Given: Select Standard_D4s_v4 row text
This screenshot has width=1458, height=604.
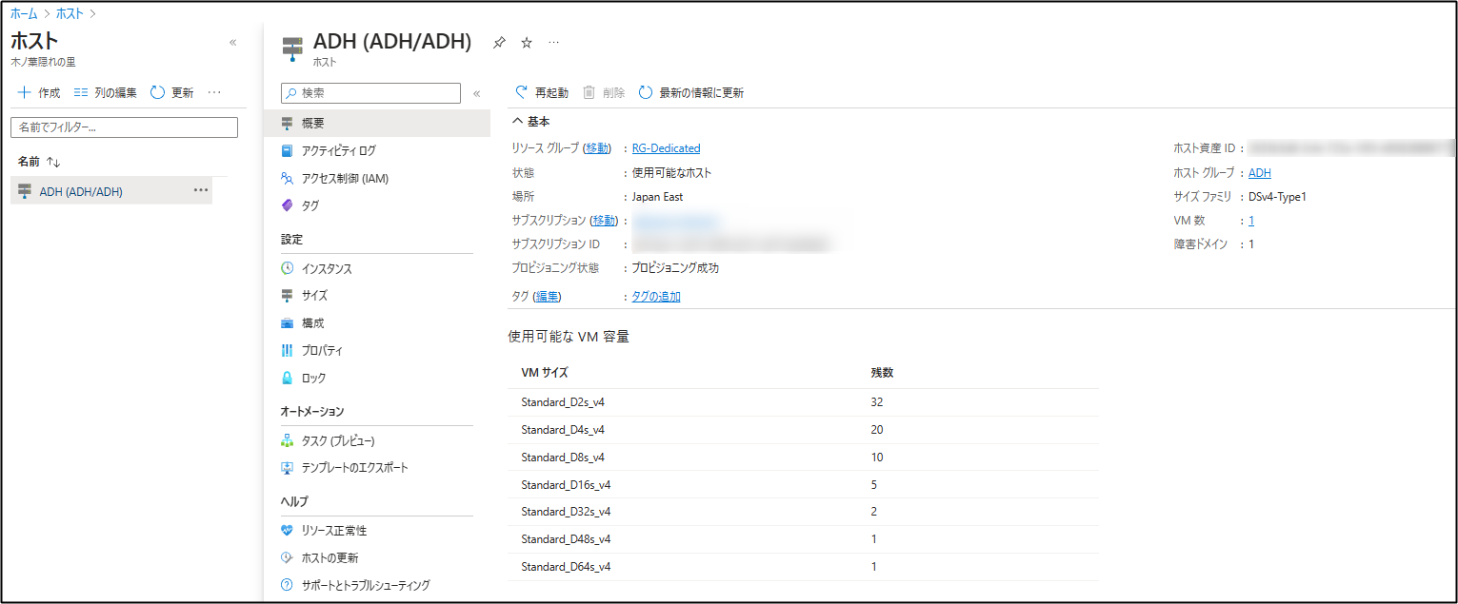Looking at the screenshot, I should coord(563,430).
